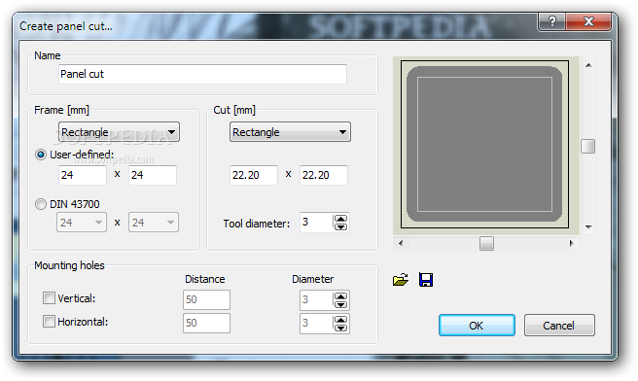Open the first DIN 43700 size dropdown
The width and height of the screenshot is (638, 381).
click(x=82, y=223)
